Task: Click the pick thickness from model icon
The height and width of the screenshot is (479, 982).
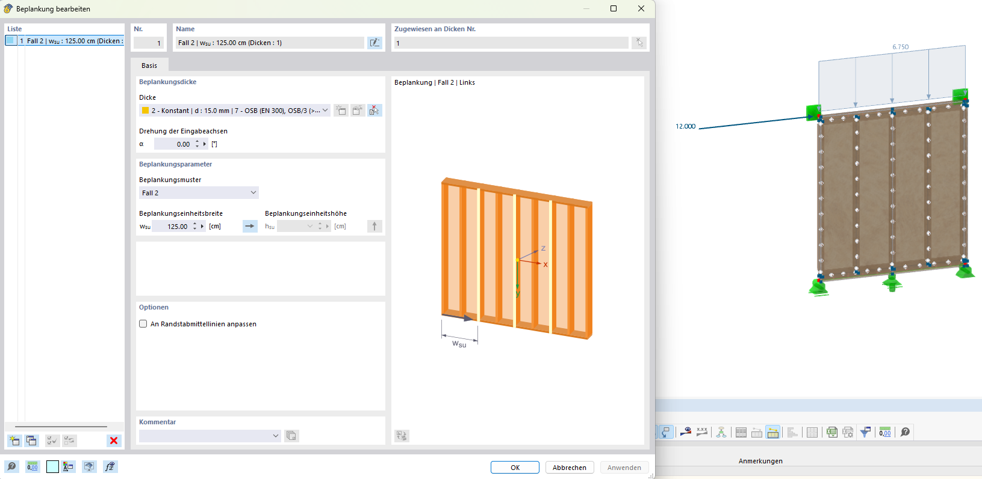Action: [x=374, y=111]
